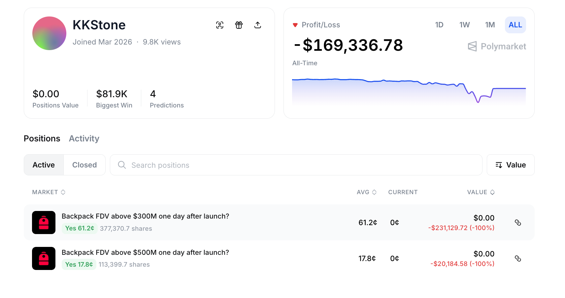
Task: Switch to the Activity tab
Action: click(84, 138)
